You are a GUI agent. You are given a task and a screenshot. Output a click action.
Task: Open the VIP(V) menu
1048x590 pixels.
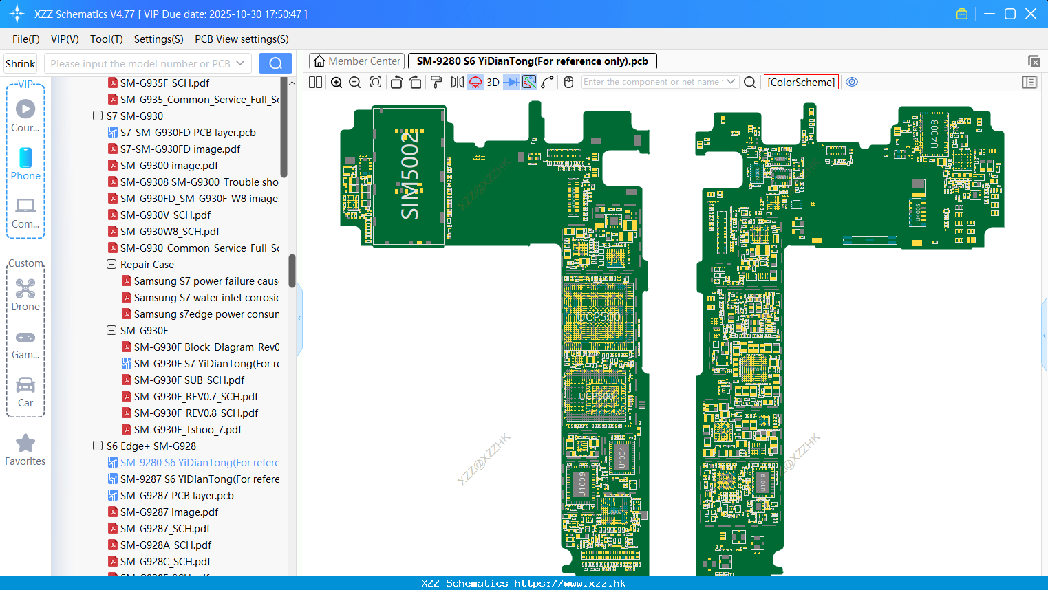[x=65, y=39]
